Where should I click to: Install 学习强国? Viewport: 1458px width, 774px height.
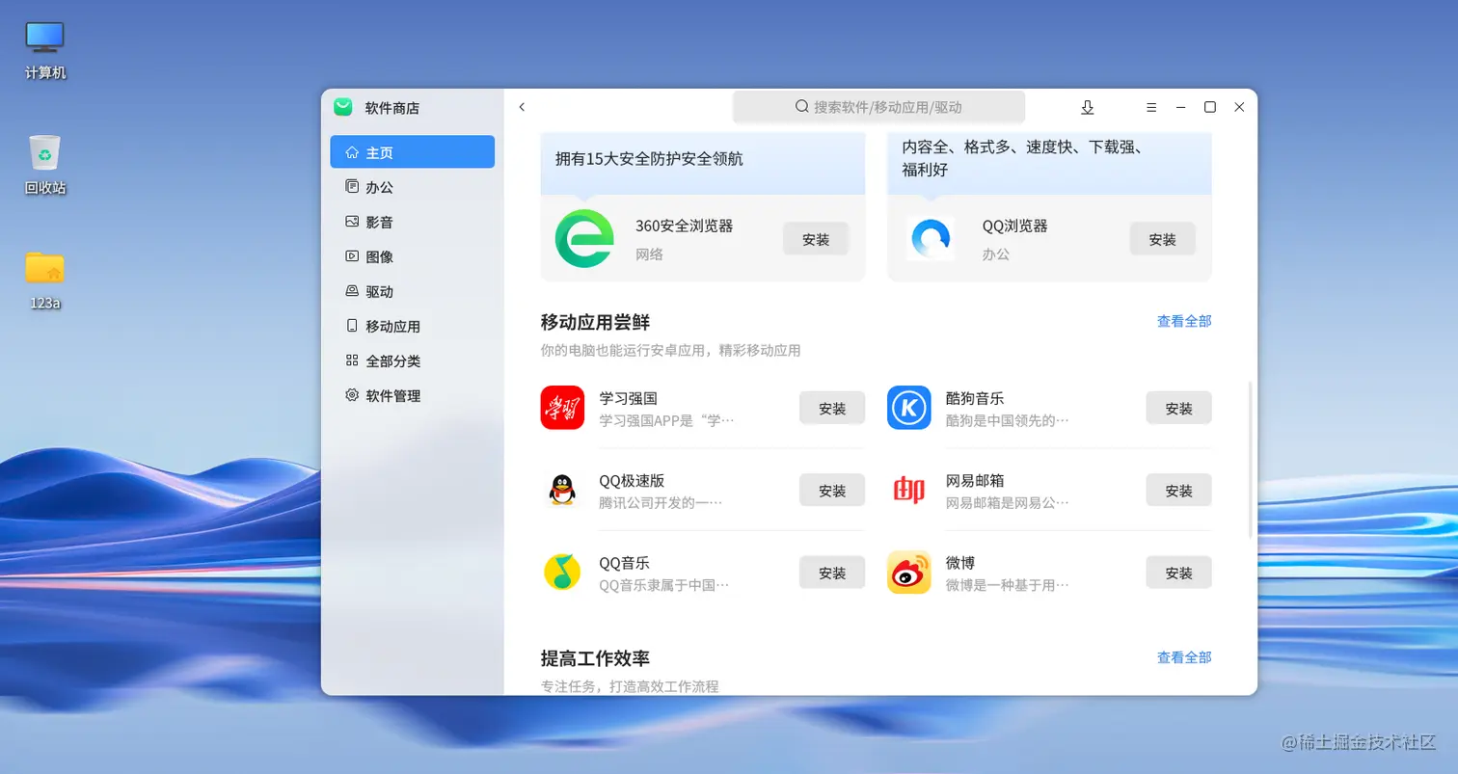click(832, 409)
